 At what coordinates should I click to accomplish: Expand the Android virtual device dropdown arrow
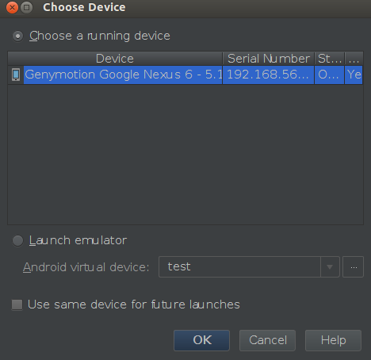point(330,267)
